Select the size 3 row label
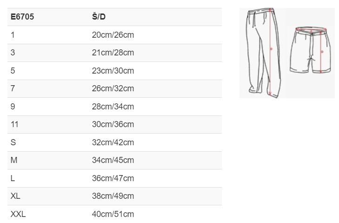339x223 pixels. [x=13, y=53]
